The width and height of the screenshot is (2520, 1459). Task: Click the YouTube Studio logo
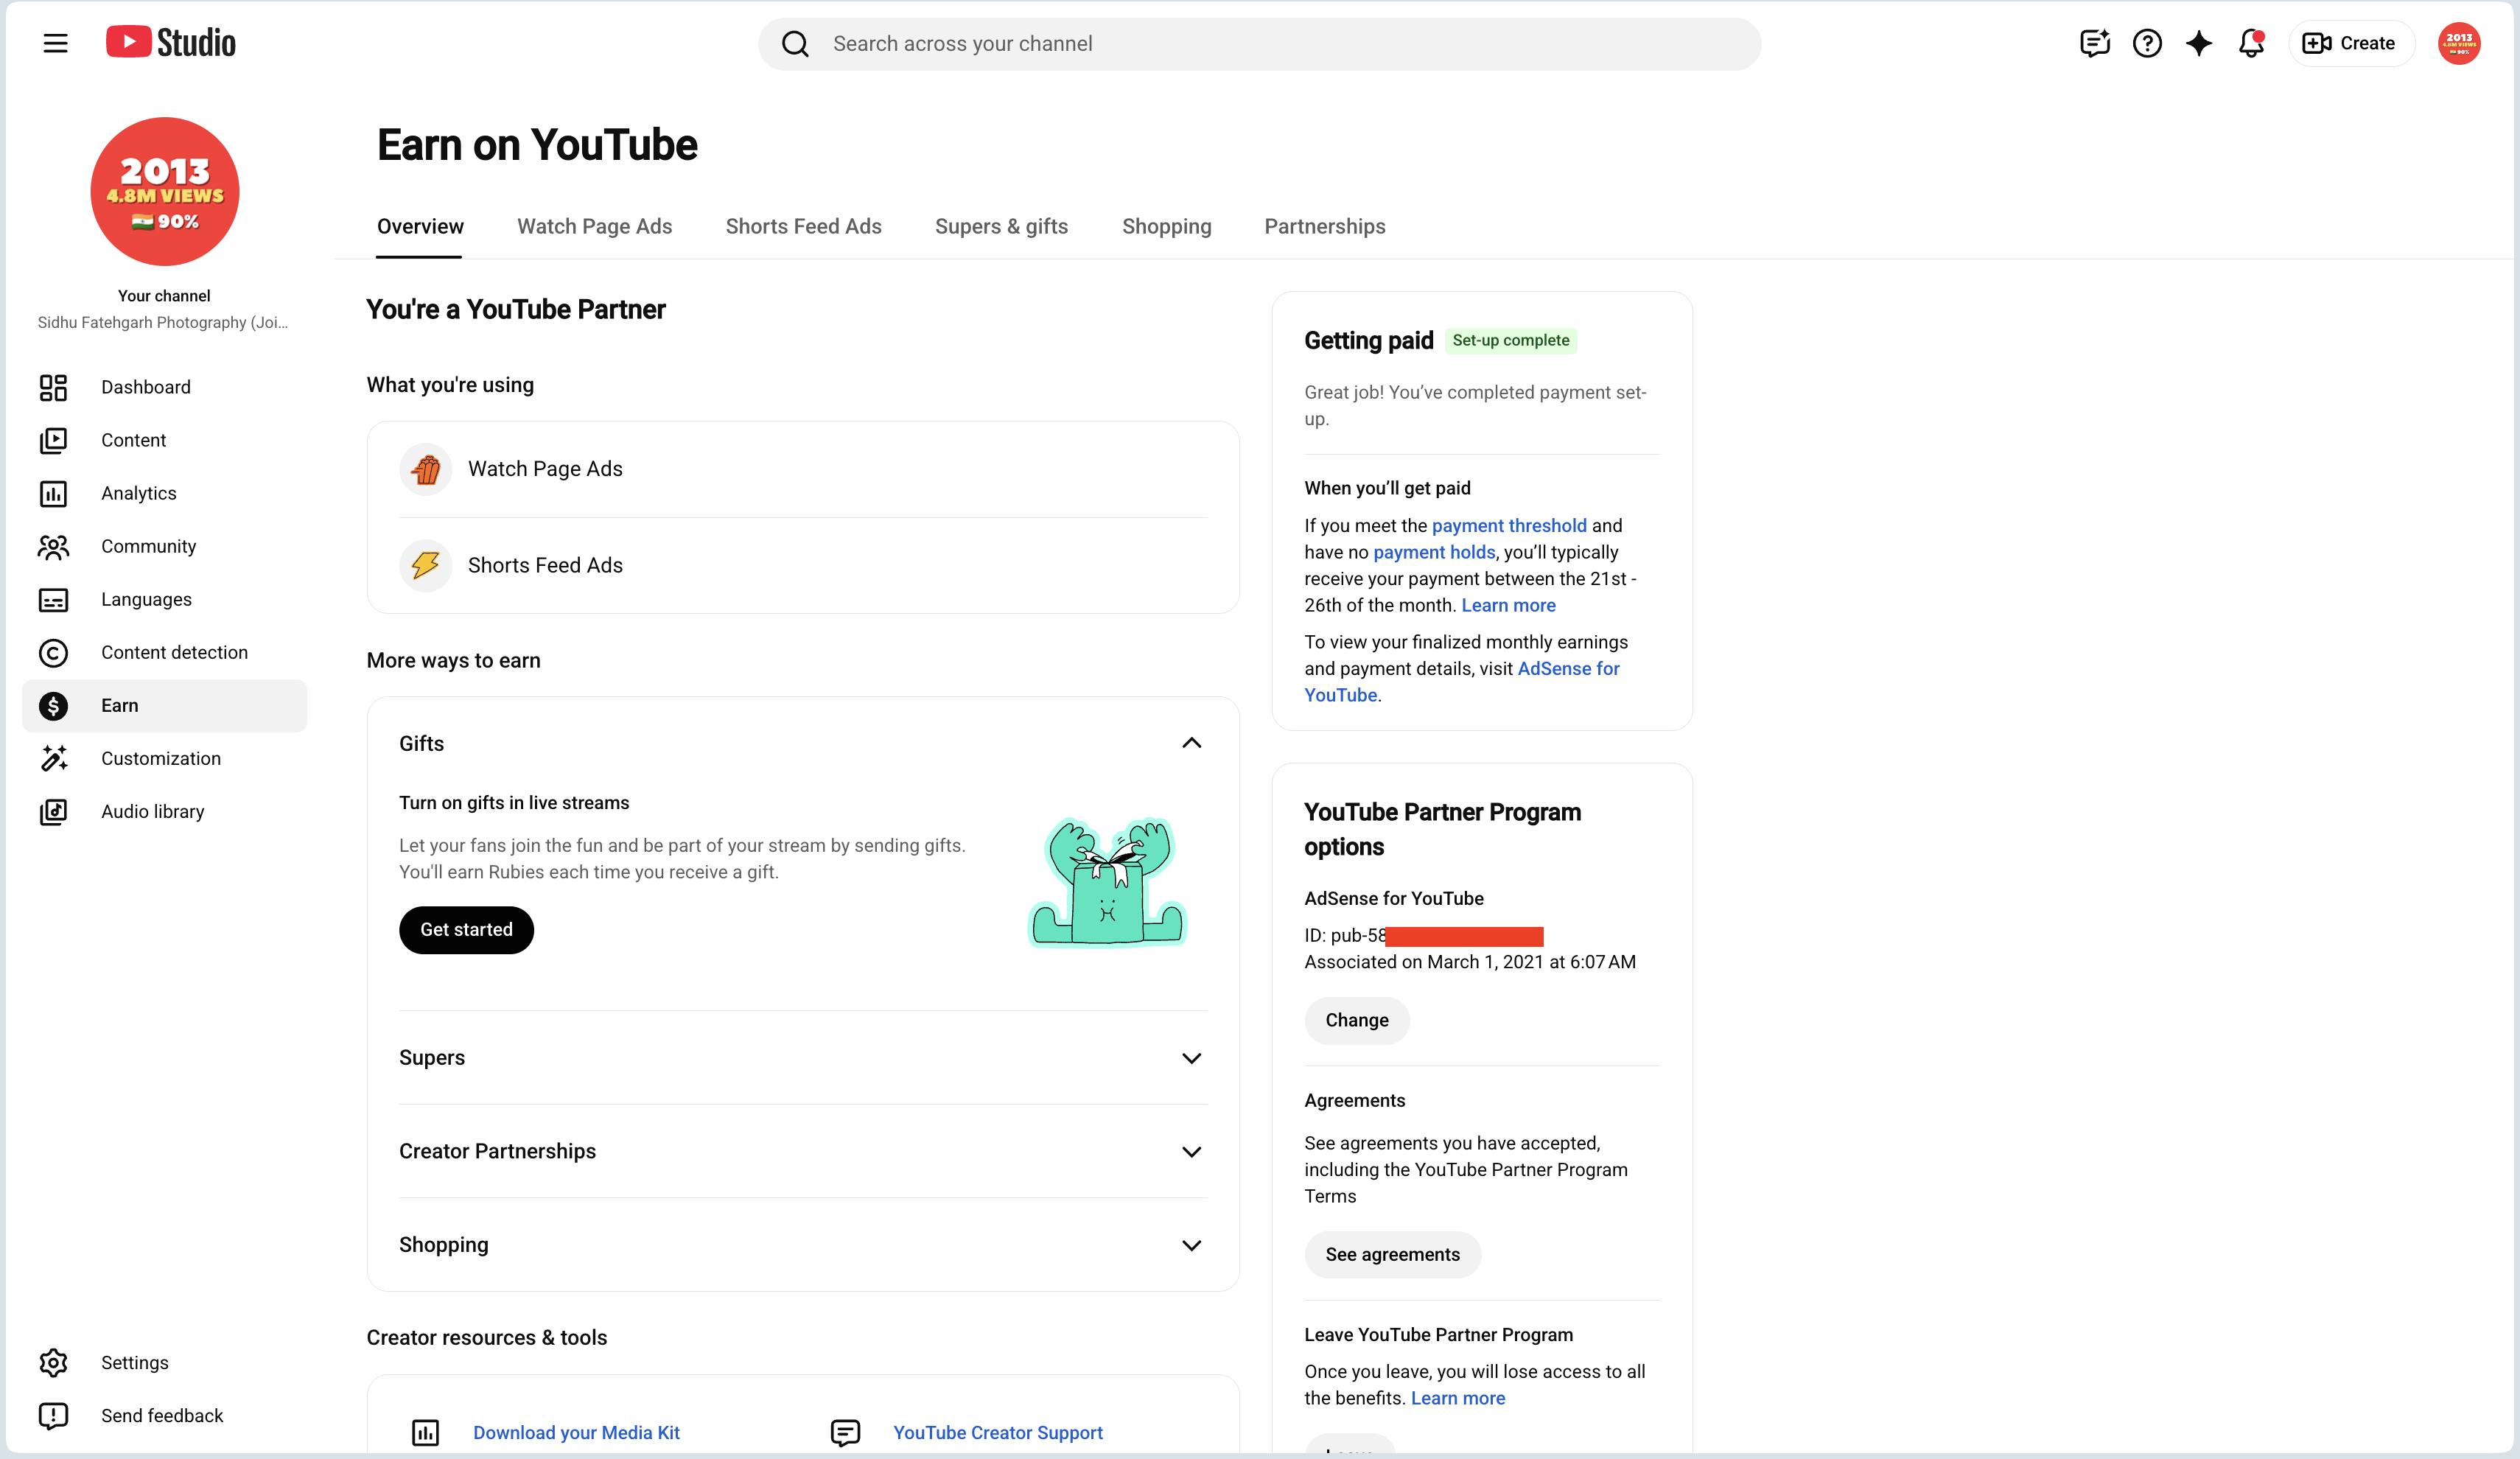171,43
